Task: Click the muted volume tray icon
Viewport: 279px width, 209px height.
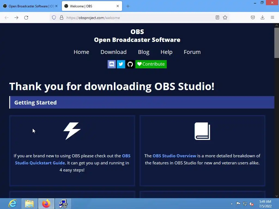Action: click(x=251, y=204)
